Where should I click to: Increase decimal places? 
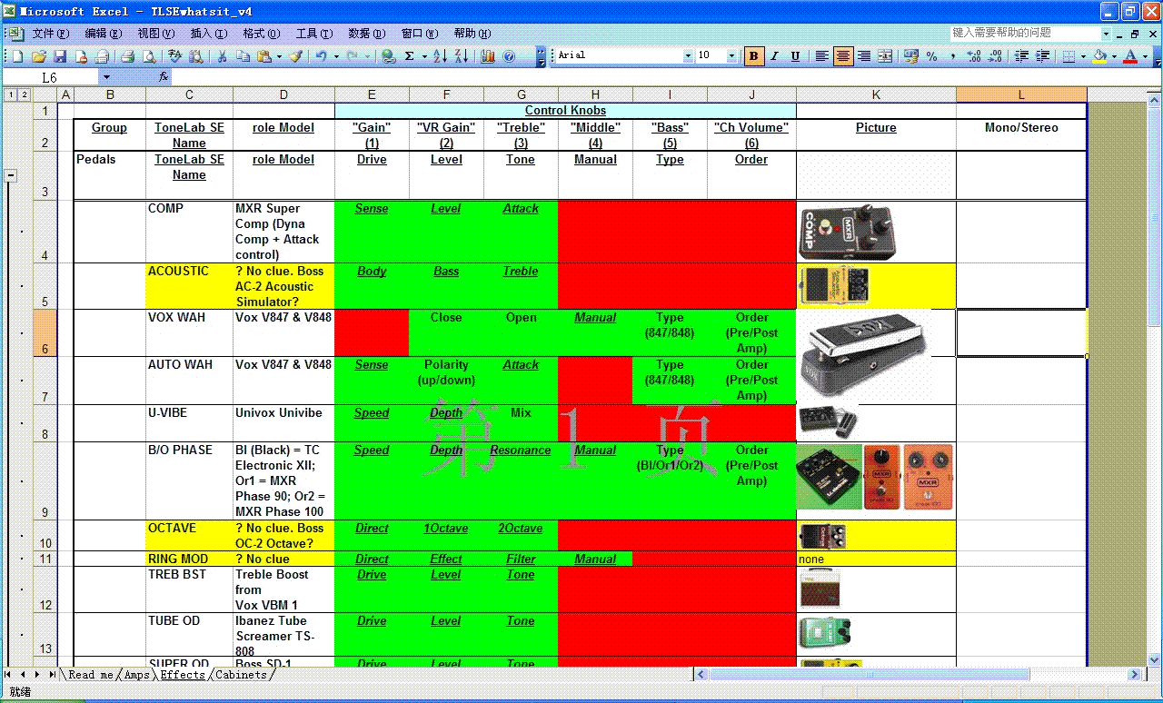974,56
